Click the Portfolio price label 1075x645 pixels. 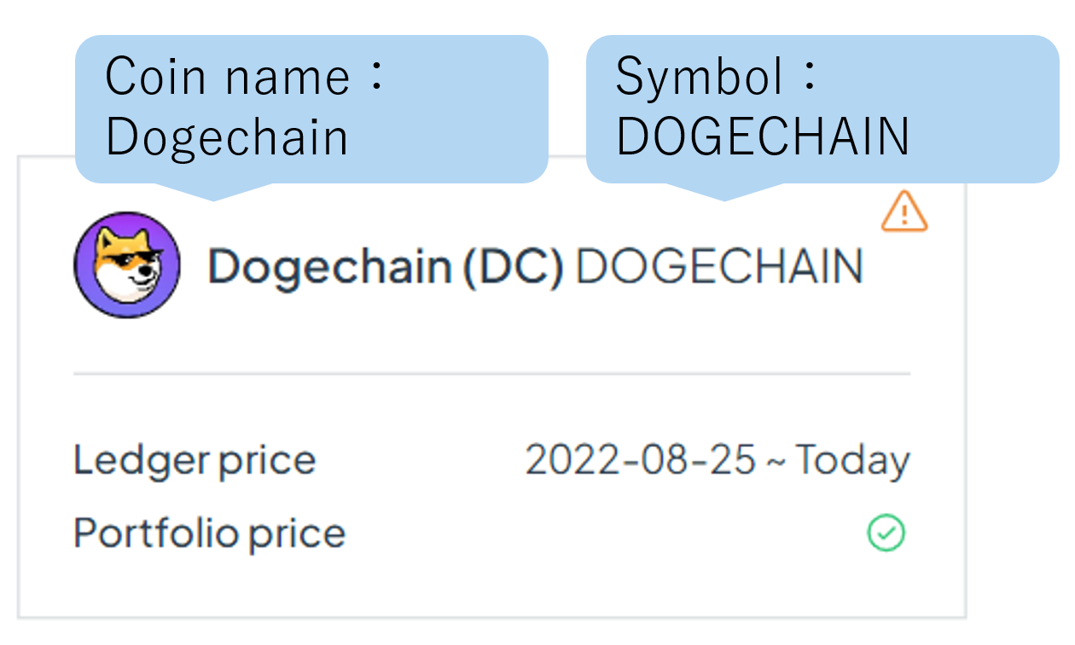[x=209, y=534]
